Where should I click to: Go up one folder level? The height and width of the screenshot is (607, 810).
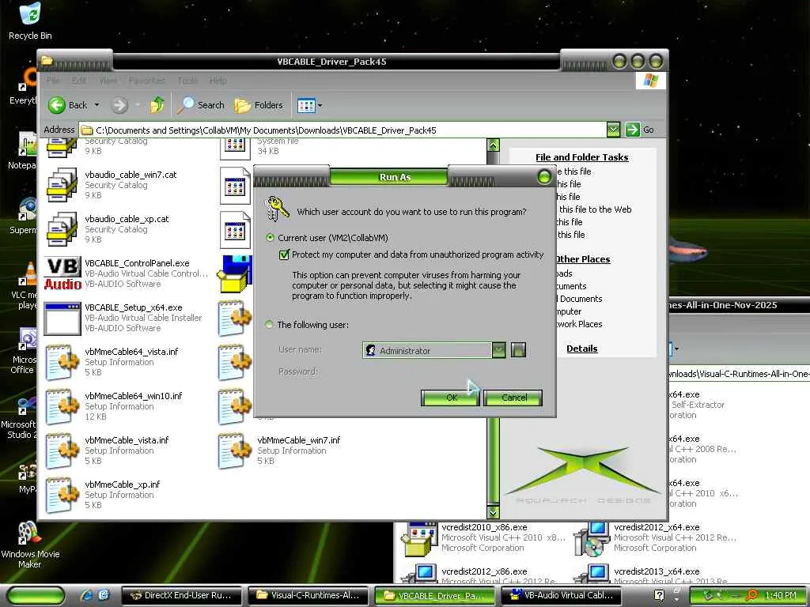click(157, 105)
